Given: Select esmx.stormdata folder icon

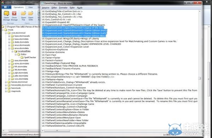Looking at the screenshot, I should pyautogui.click(x=12, y=63).
